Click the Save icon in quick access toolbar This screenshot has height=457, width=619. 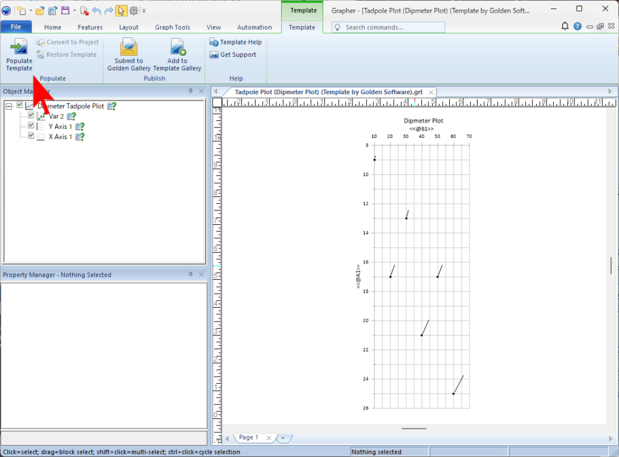(x=65, y=10)
